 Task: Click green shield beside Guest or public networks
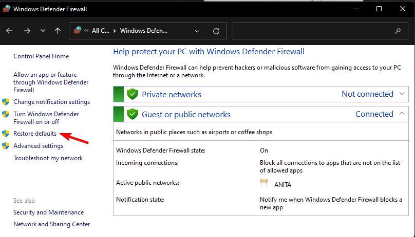(x=133, y=114)
